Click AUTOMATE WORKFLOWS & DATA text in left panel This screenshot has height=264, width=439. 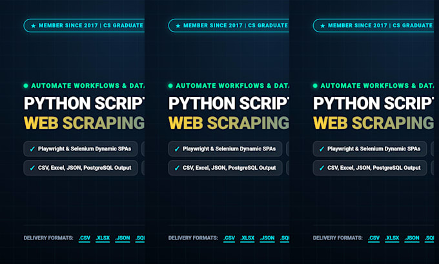[x=88, y=86]
